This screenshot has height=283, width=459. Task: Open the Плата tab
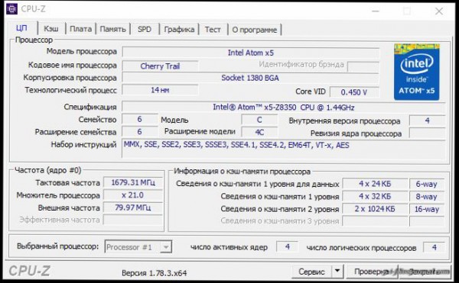pos(80,29)
